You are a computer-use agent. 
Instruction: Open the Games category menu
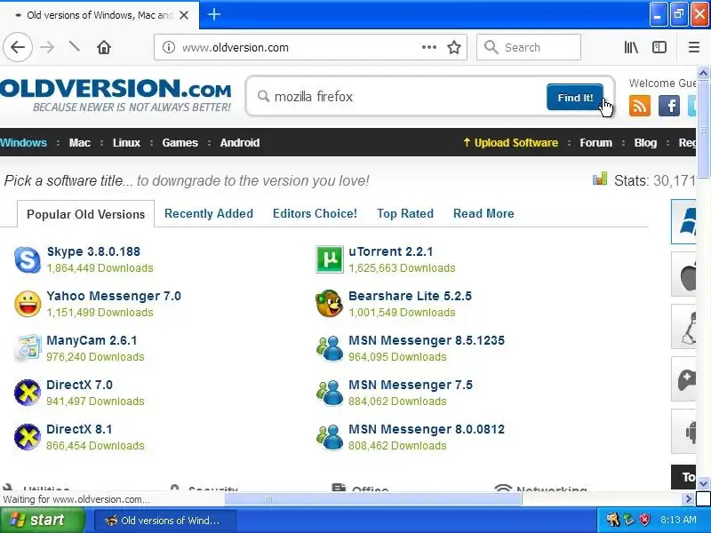(x=180, y=143)
